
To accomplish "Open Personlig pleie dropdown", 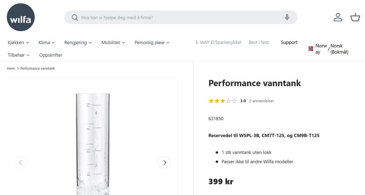I will click(x=152, y=42).
